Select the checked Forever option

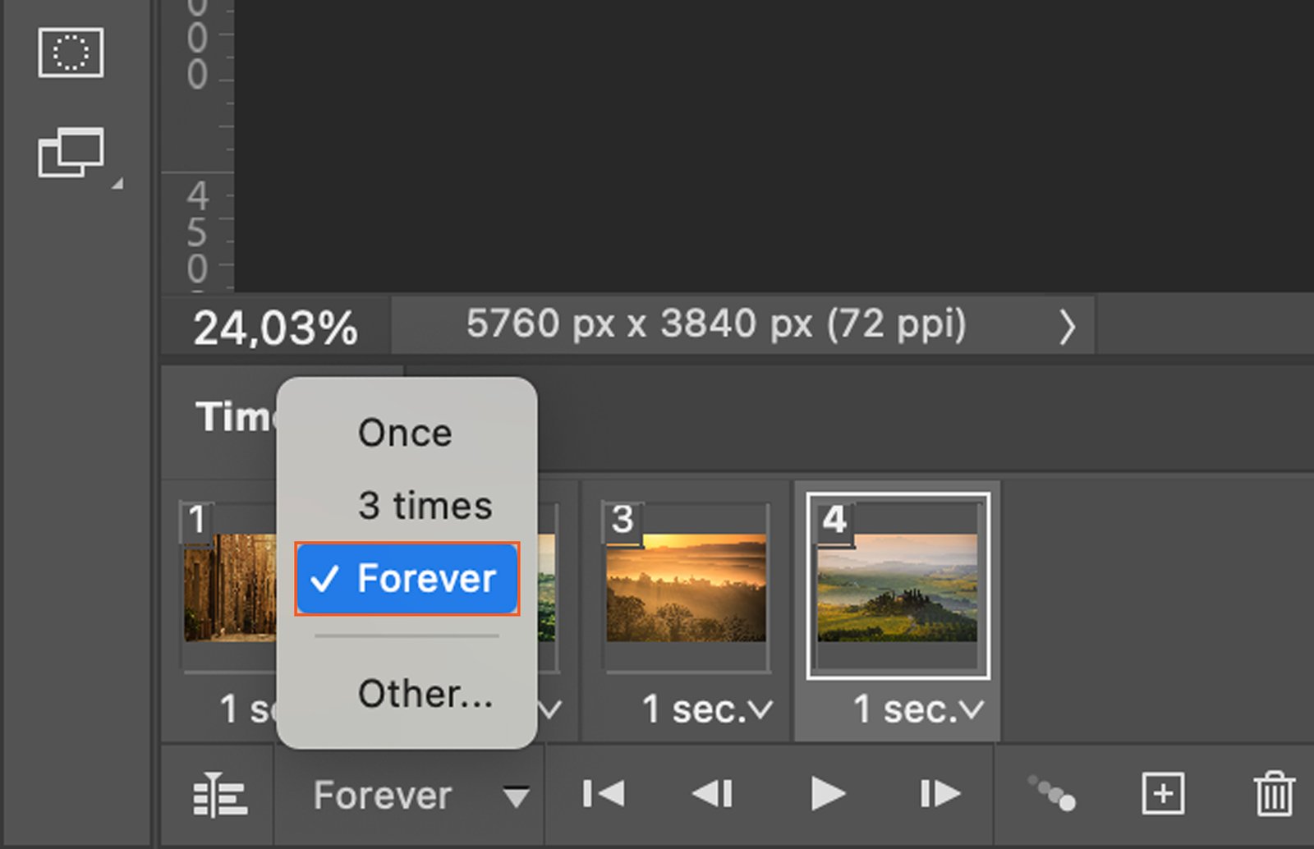tap(407, 579)
